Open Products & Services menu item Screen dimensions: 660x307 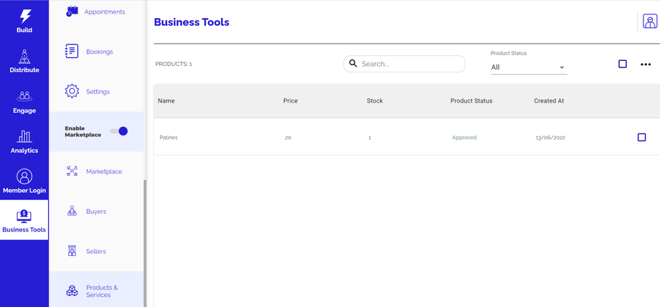point(101,291)
